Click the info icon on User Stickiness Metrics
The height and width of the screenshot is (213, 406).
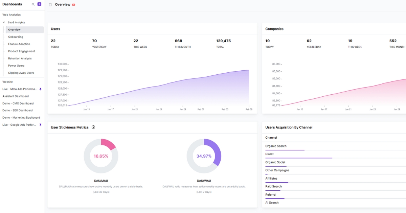tap(93, 127)
